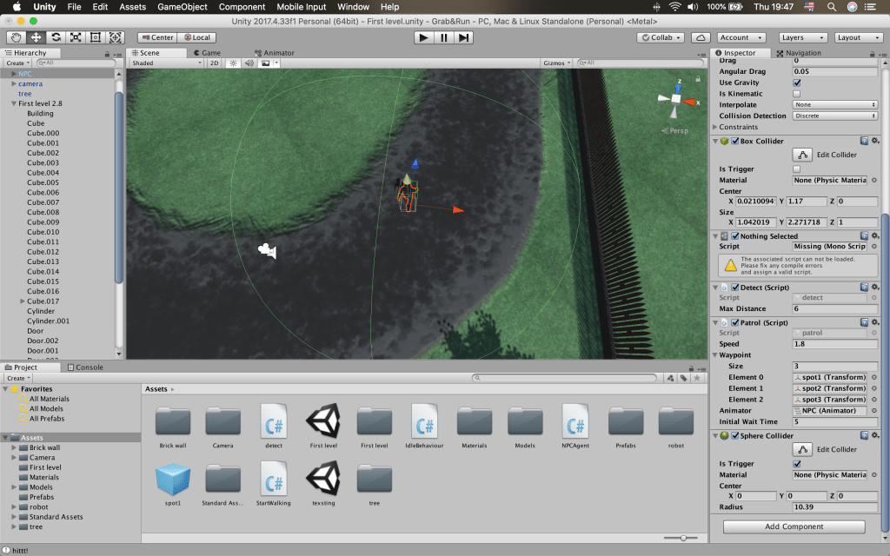Click the Add Component button
Screen dimensions: 890x556
click(x=794, y=526)
